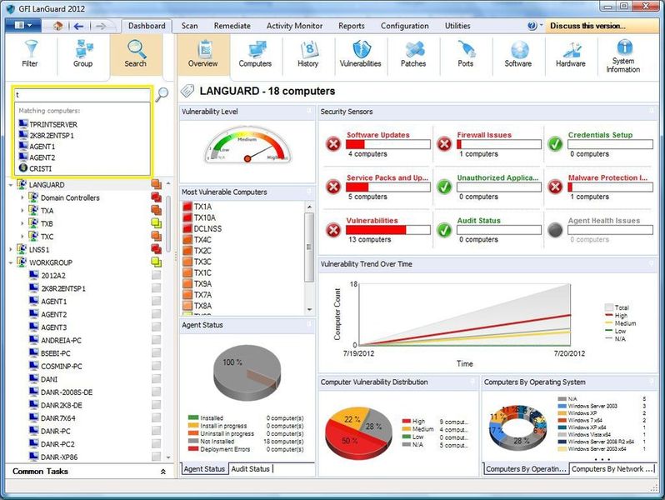Open the Utilities tab
This screenshot has width=665, height=500.
tap(457, 26)
